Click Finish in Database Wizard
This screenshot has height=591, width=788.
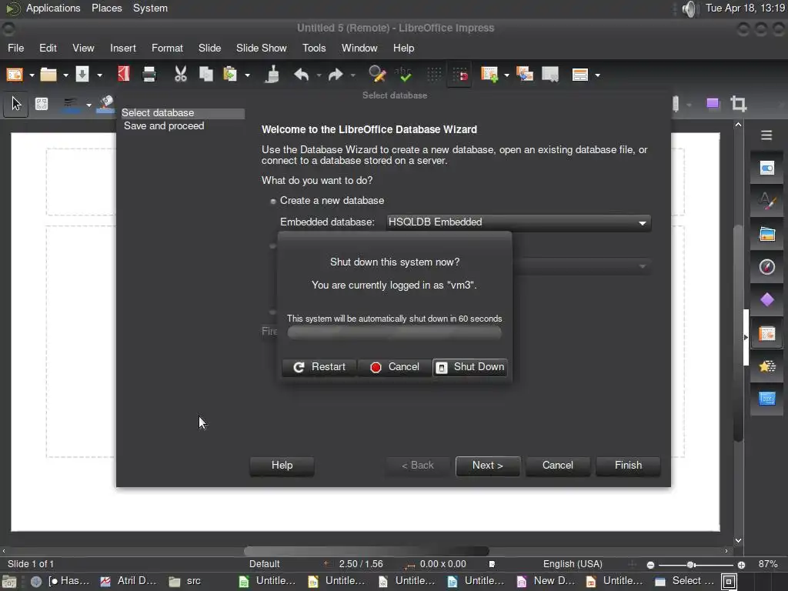click(x=628, y=466)
